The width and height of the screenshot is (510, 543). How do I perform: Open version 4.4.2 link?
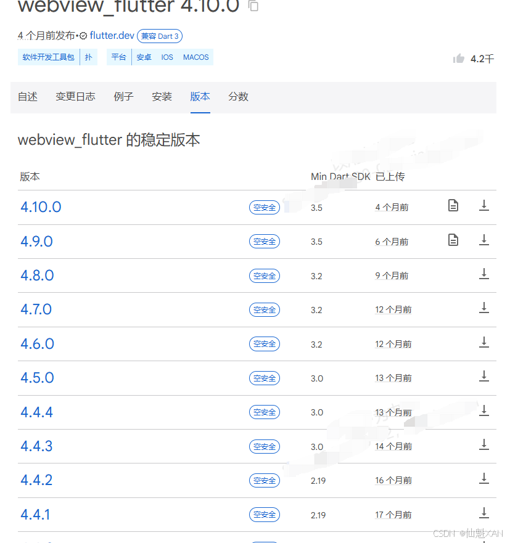[36, 480]
